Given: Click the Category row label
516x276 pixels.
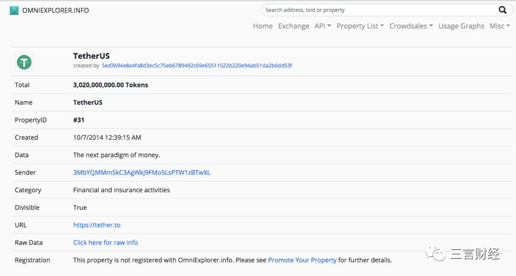Looking at the screenshot, I should point(28,190).
